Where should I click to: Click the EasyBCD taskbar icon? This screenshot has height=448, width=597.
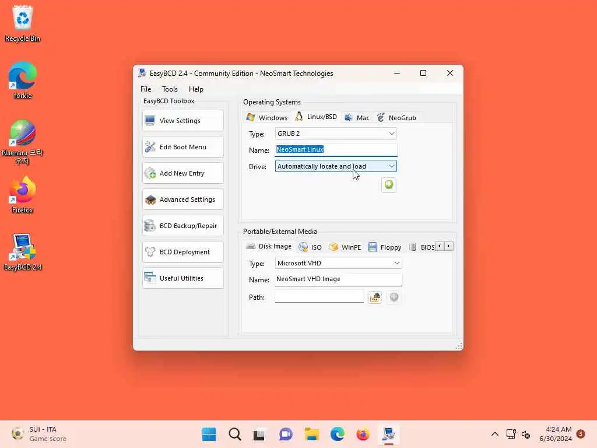pos(388,434)
